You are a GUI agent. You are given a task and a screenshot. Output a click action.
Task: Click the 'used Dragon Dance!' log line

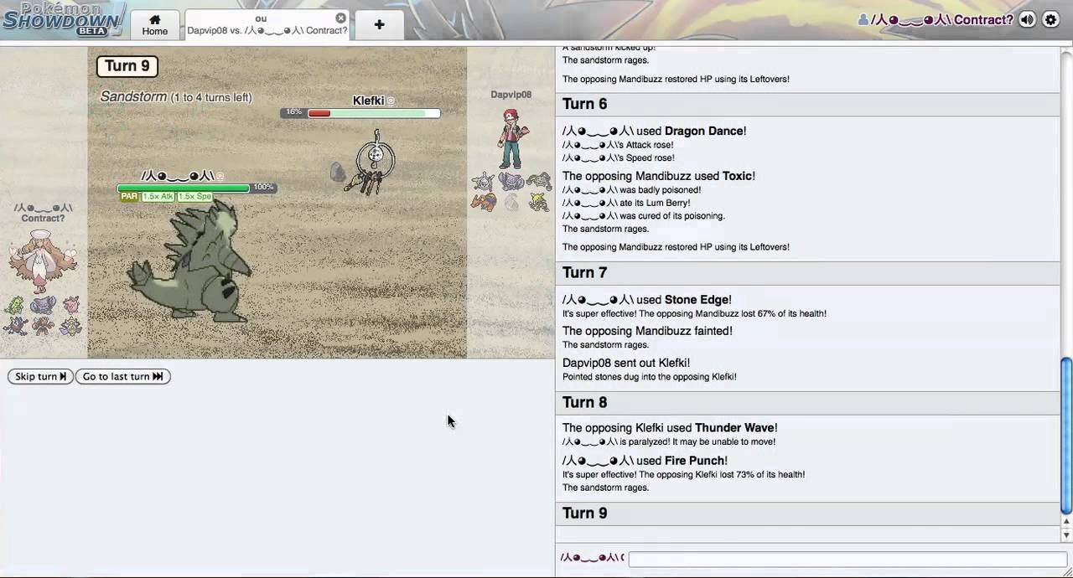tap(655, 131)
